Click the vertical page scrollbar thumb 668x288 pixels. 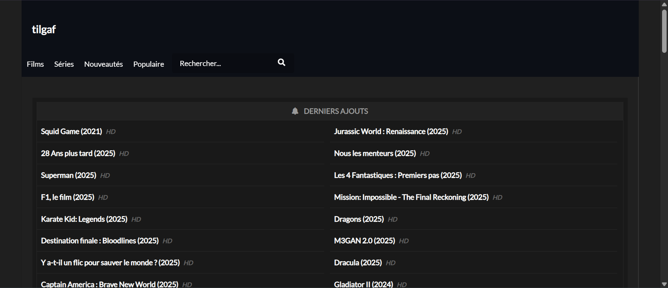(x=664, y=31)
